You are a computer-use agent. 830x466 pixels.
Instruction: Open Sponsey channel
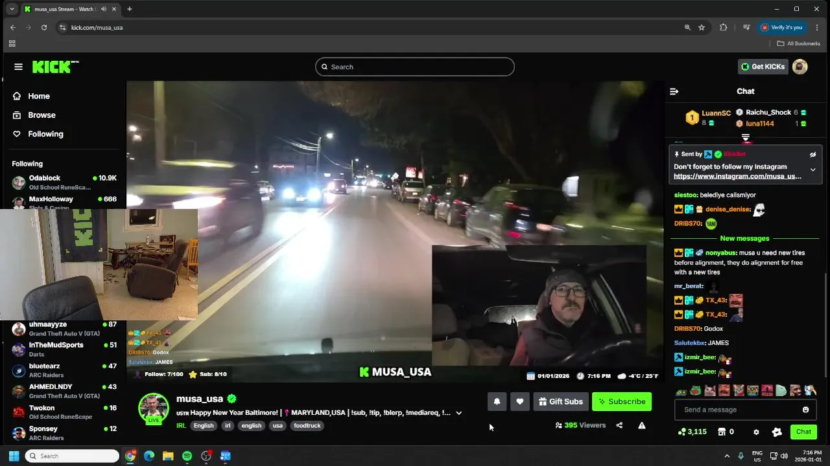tap(64, 433)
